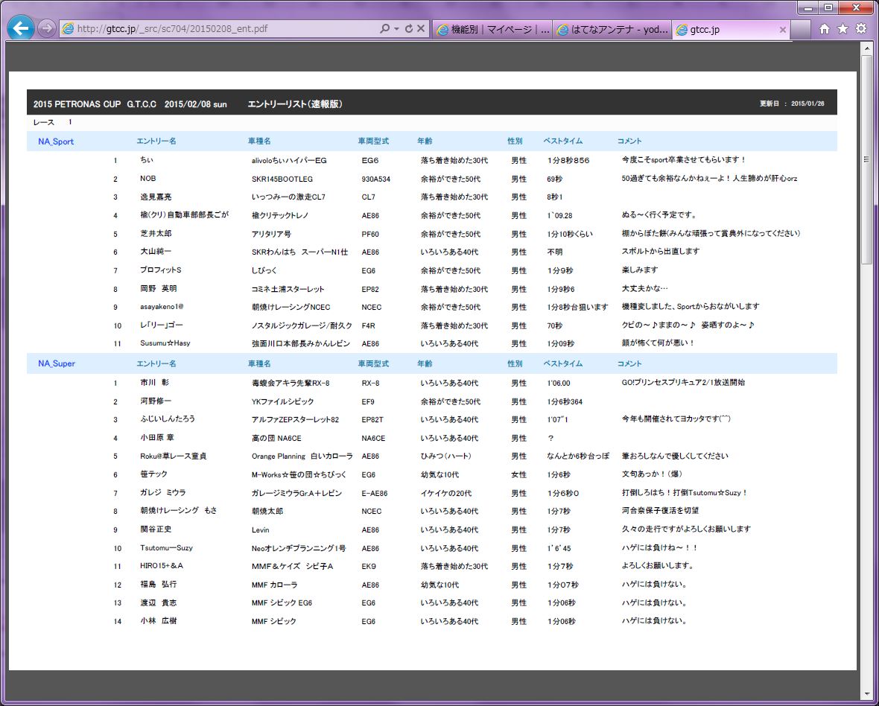This screenshot has width=879, height=706.
Task: Click the browser Forward arrow button
Action: pos(46,28)
